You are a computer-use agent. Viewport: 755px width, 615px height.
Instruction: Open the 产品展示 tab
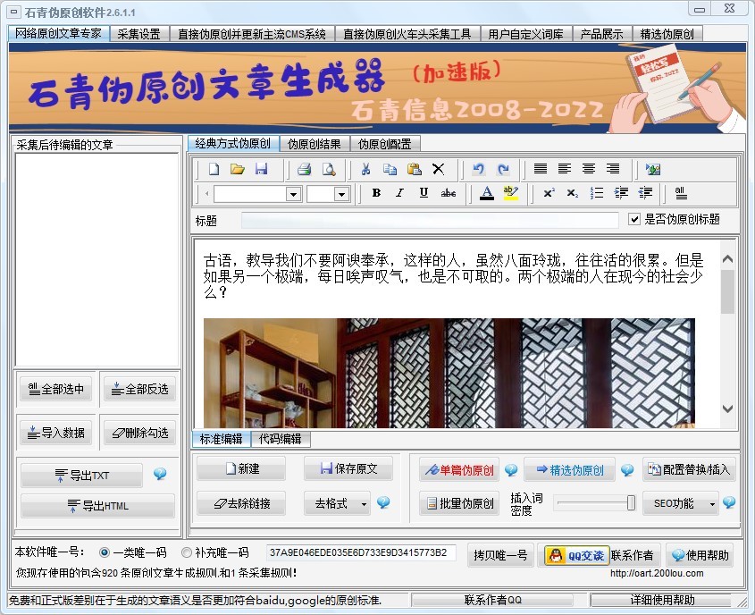click(x=601, y=34)
